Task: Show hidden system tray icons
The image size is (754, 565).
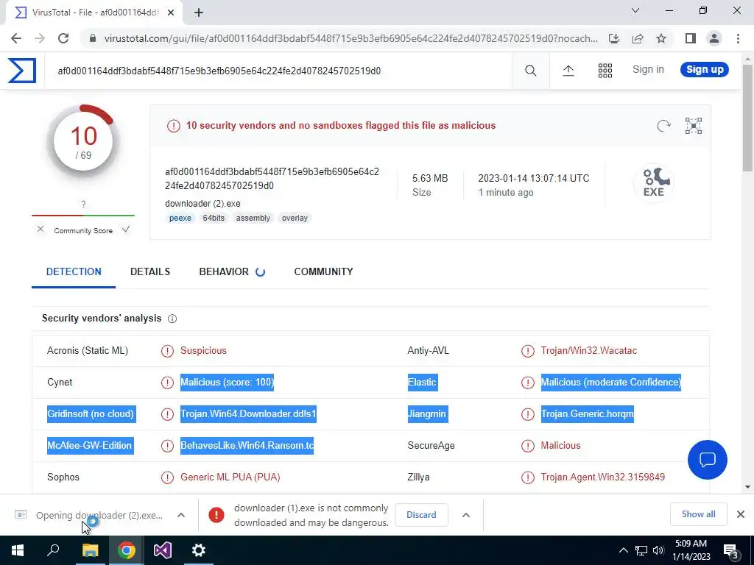Action: point(623,550)
